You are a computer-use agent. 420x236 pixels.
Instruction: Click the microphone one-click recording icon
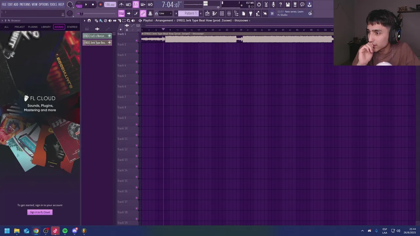click(x=273, y=5)
